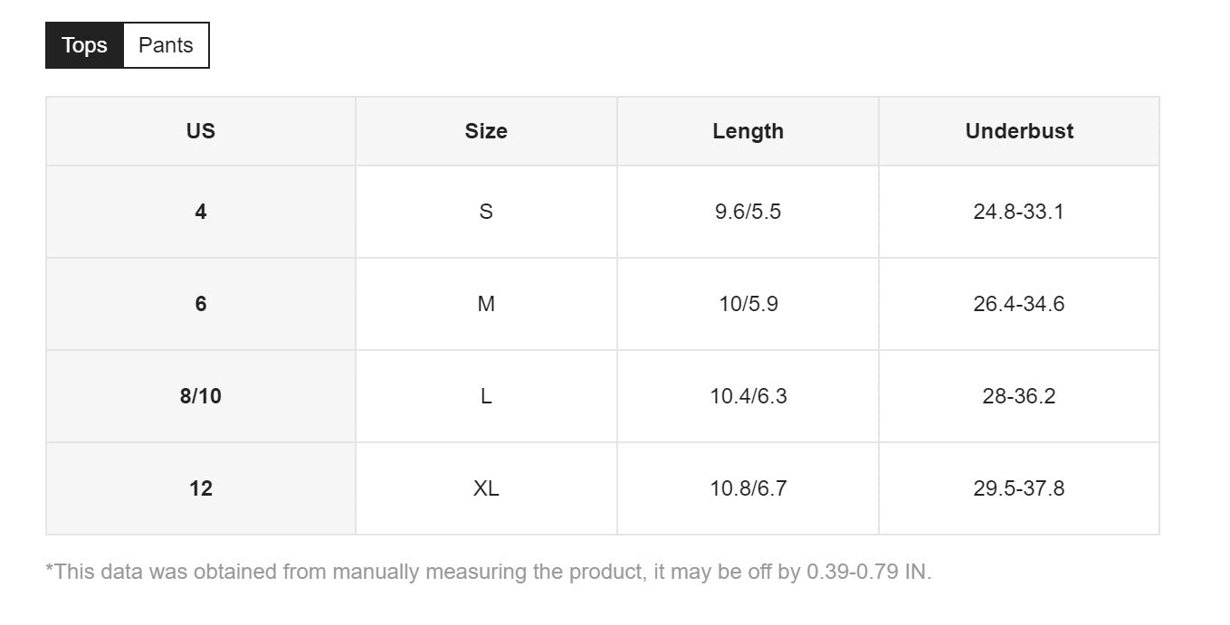Select the Tops tab
The height and width of the screenshot is (625, 1230).
coord(84,45)
